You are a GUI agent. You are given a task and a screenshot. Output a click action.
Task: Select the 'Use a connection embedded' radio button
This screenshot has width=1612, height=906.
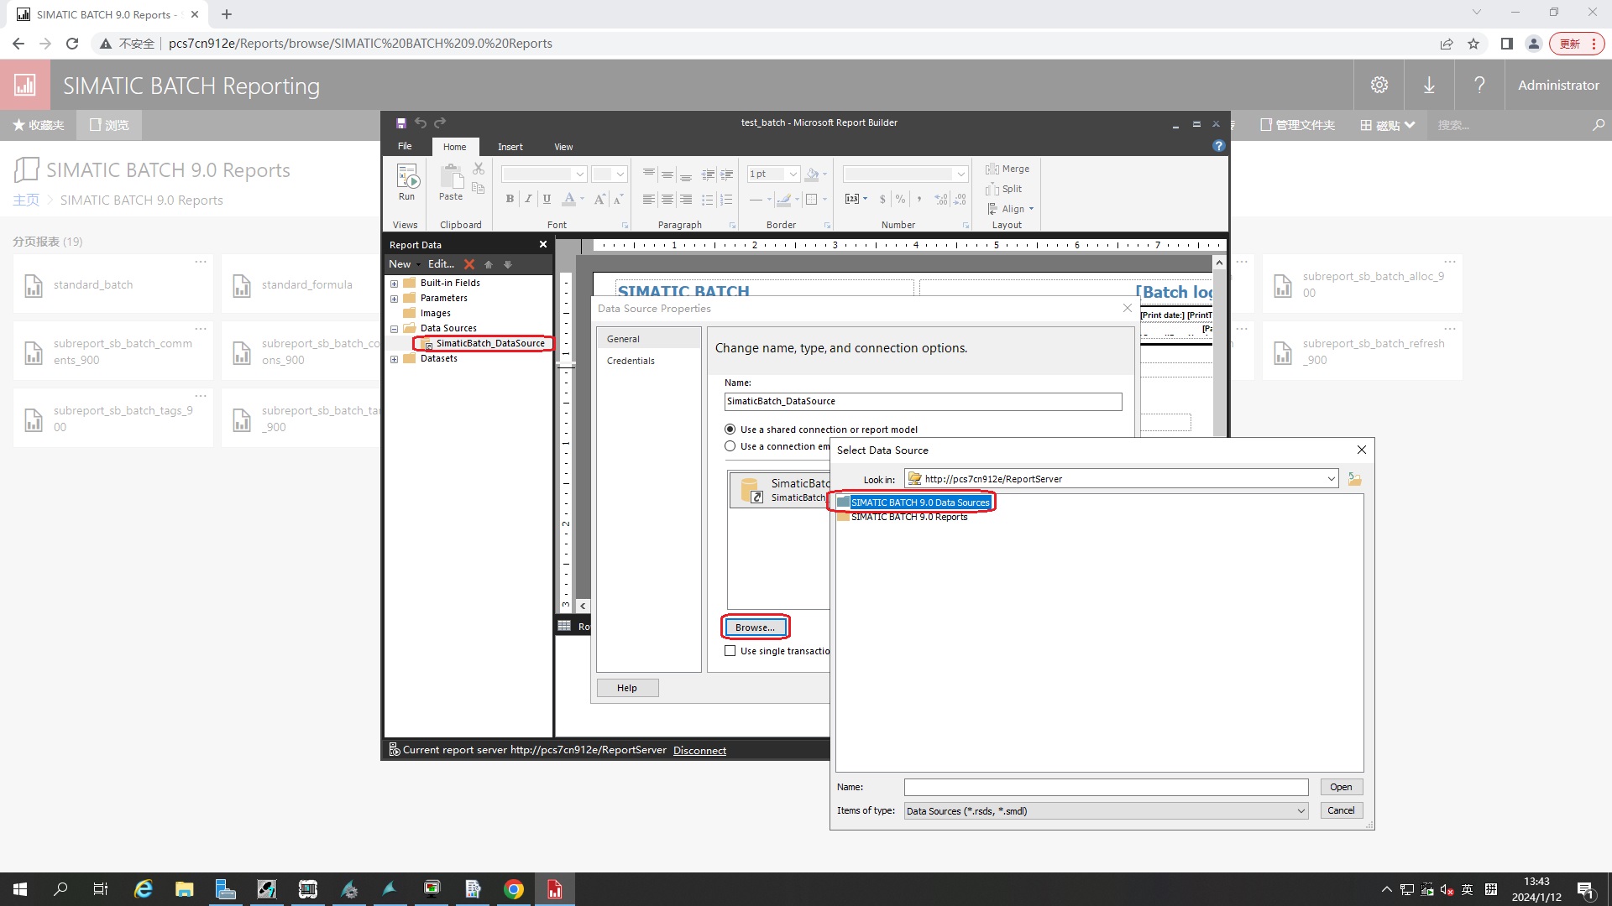pos(730,446)
